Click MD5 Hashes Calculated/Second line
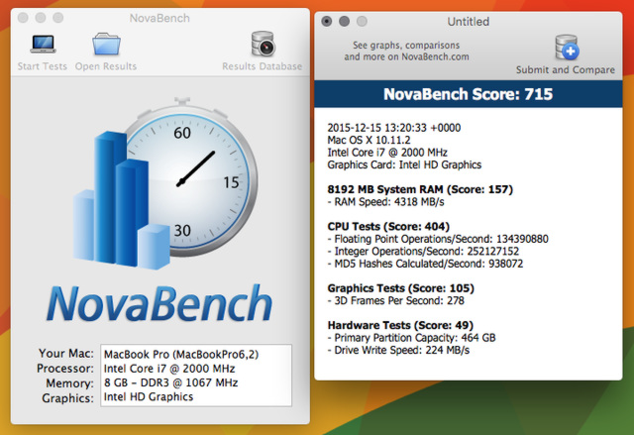Screen dimensions: 634x435 pos(425,264)
